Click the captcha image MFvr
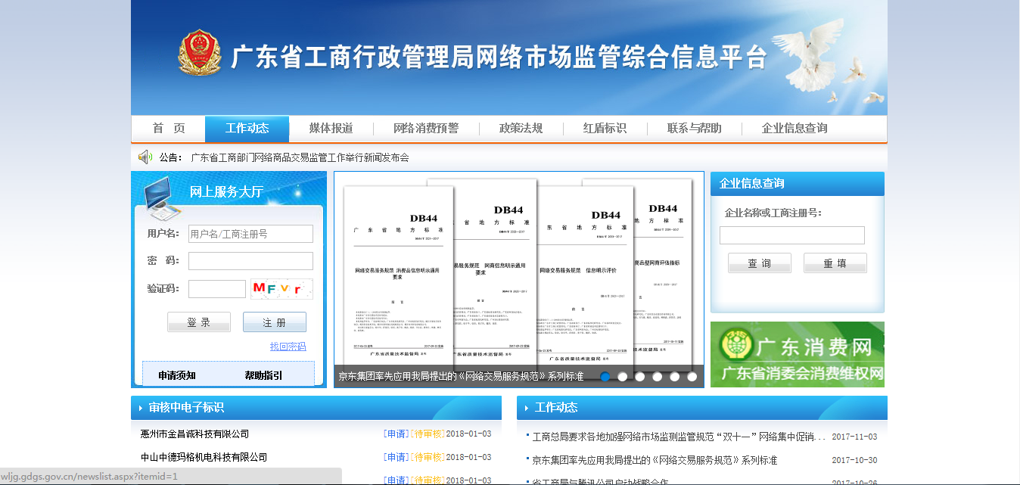Image resolution: width=1020 pixels, height=485 pixels. [281, 288]
